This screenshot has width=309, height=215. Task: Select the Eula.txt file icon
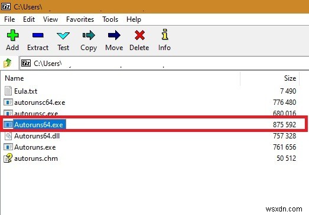click(x=8, y=91)
